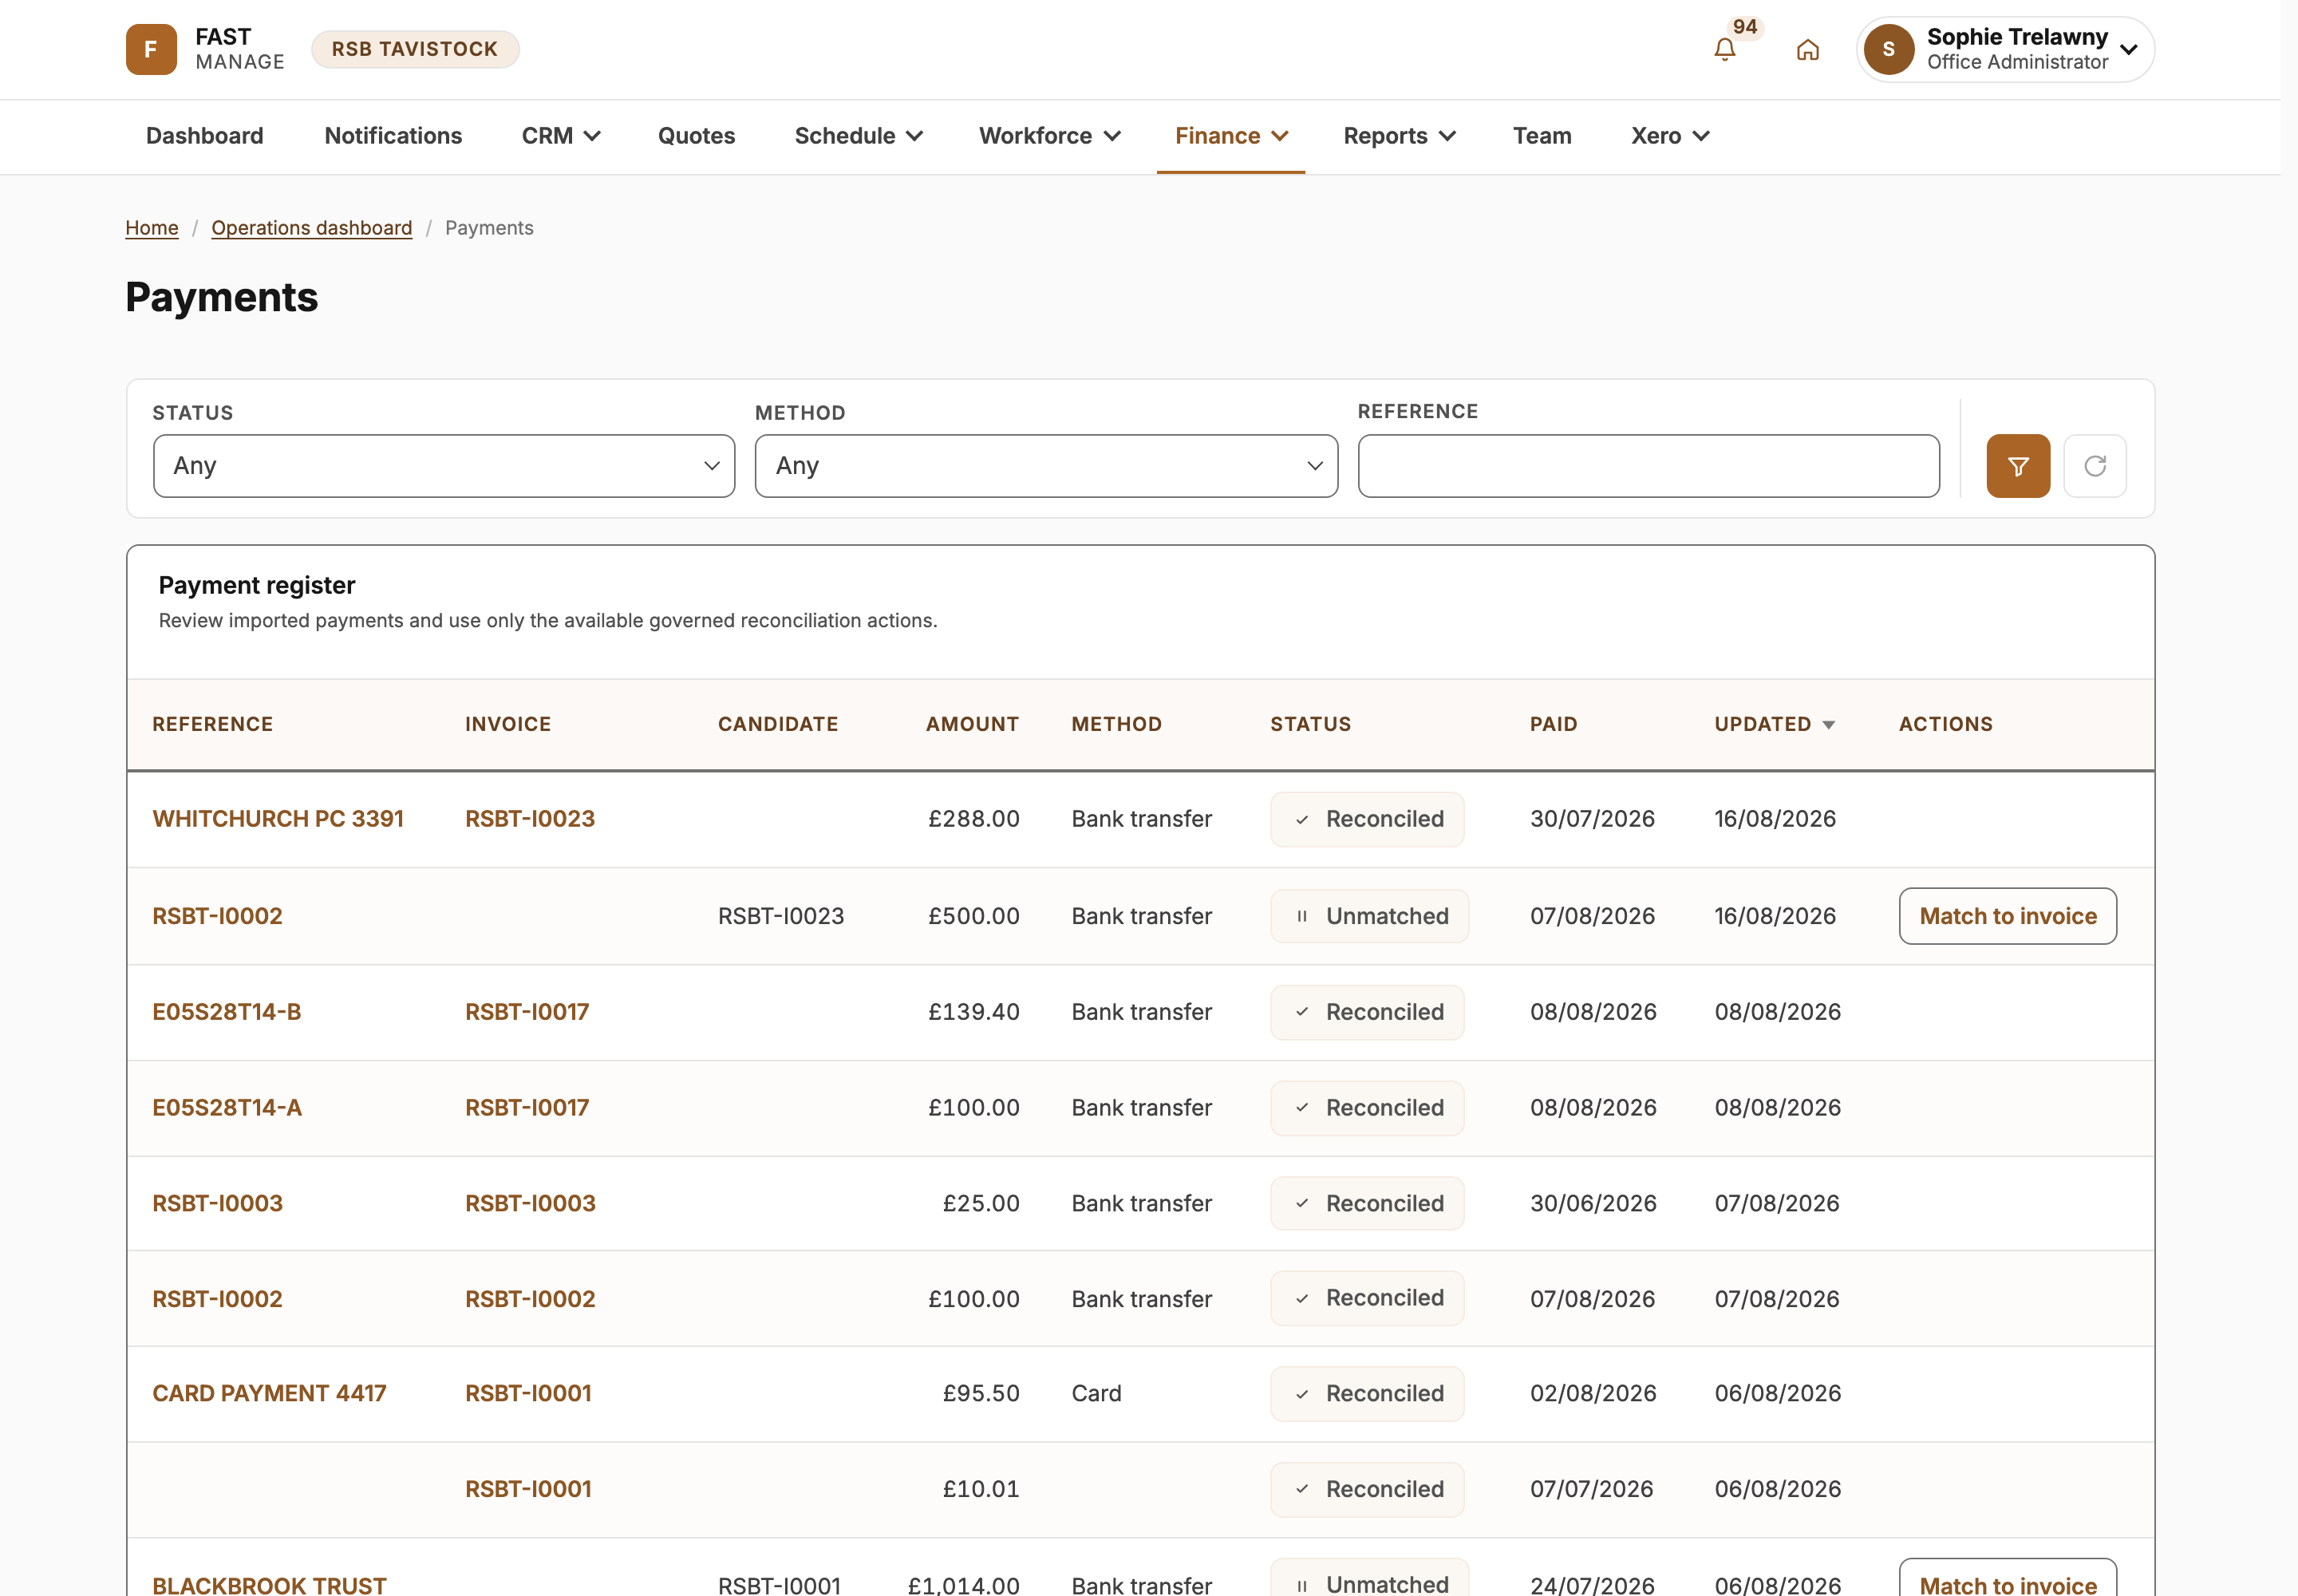
Task: Open the Status filter dropdown
Action: click(x=444, y=466)
